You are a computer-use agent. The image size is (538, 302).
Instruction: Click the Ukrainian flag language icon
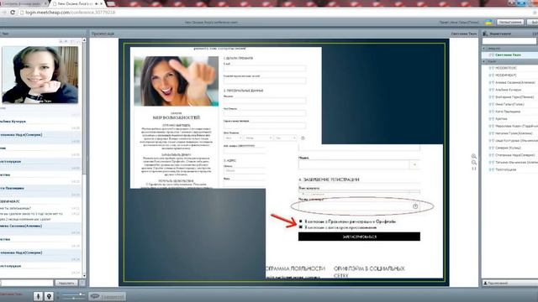(488, 22)
